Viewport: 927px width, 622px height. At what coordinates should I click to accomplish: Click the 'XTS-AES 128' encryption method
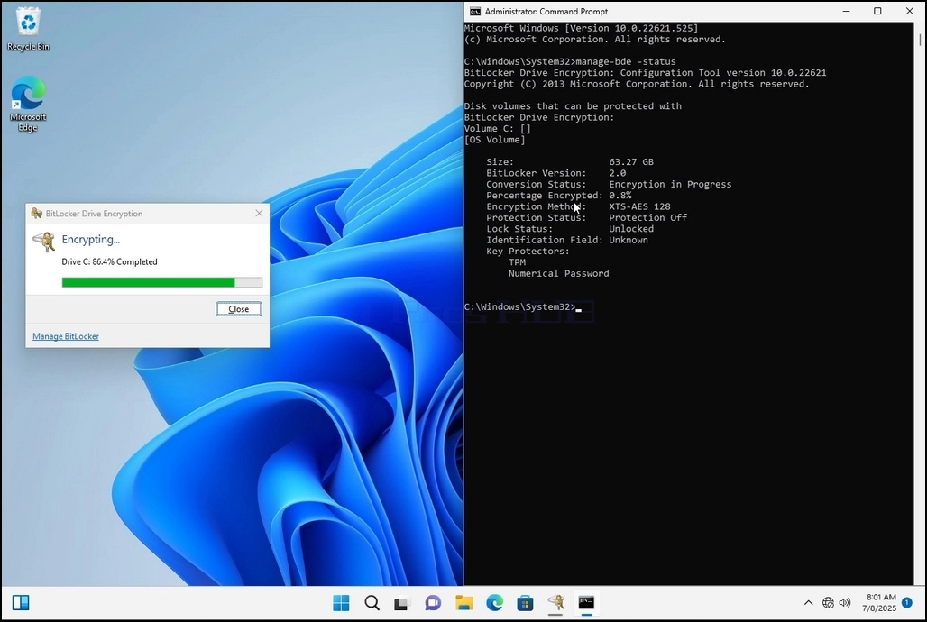click(639, 206)
